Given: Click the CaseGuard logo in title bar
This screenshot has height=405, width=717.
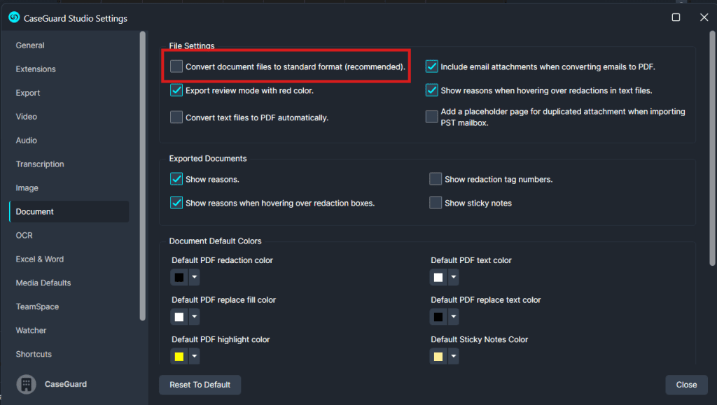Looking at the screenshot, I should (14, 17).
